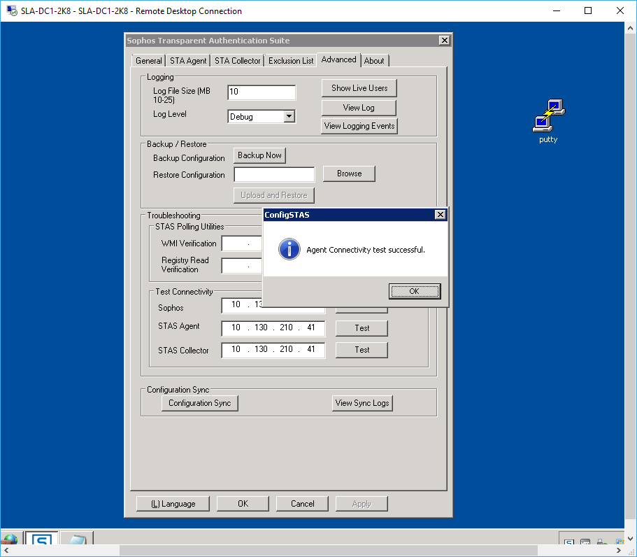Click the Remote Desktop Connection title bar icon

coord(12,10)
